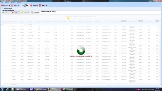
Task: Sort by Марка column header
Action: 22,21
